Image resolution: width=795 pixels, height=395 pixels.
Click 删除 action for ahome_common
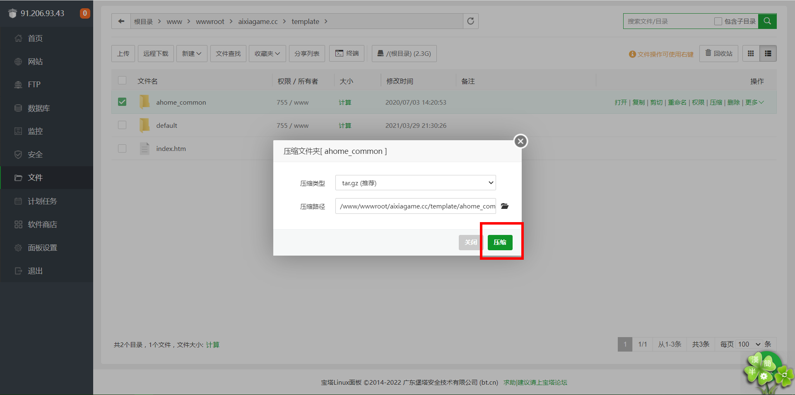click(x=733, y=102)
